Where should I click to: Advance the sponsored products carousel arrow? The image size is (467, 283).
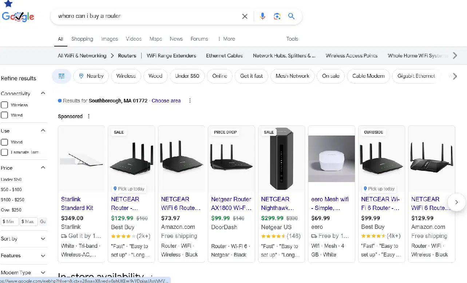pos(456,202)
